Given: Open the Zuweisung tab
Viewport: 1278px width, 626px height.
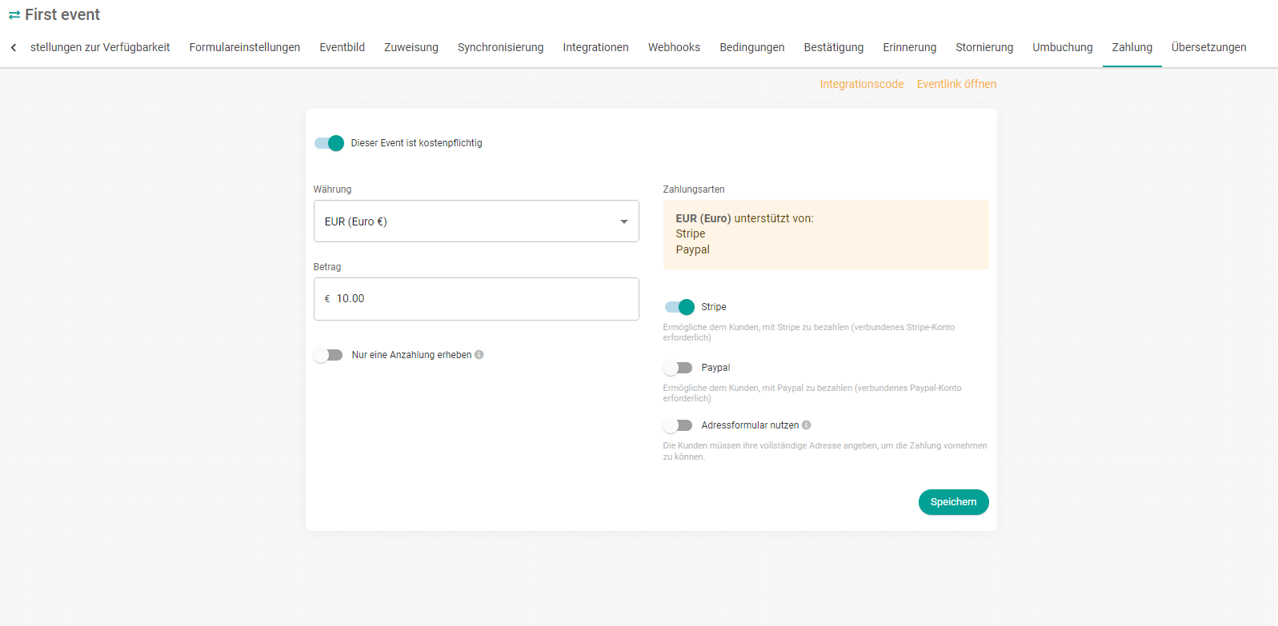Looking at the screenshot, I should [411, 47].
